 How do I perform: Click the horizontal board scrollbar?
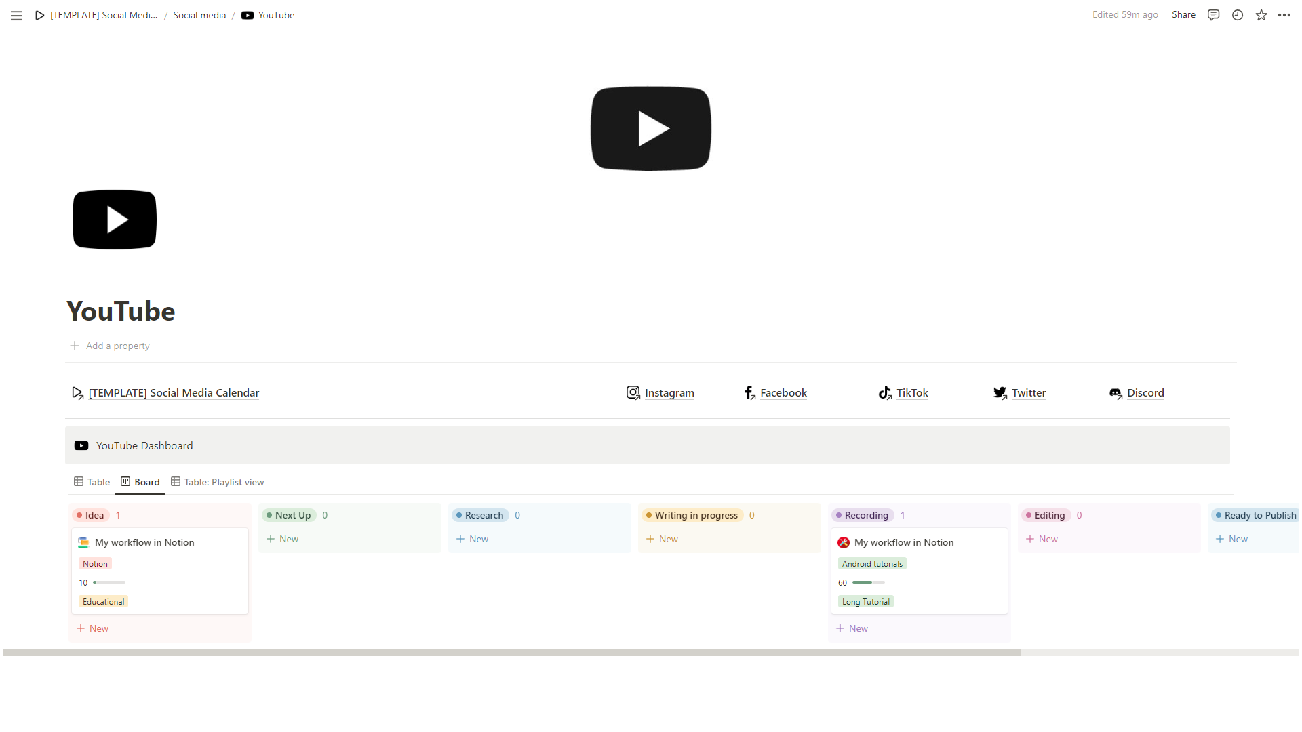(512, 653)
